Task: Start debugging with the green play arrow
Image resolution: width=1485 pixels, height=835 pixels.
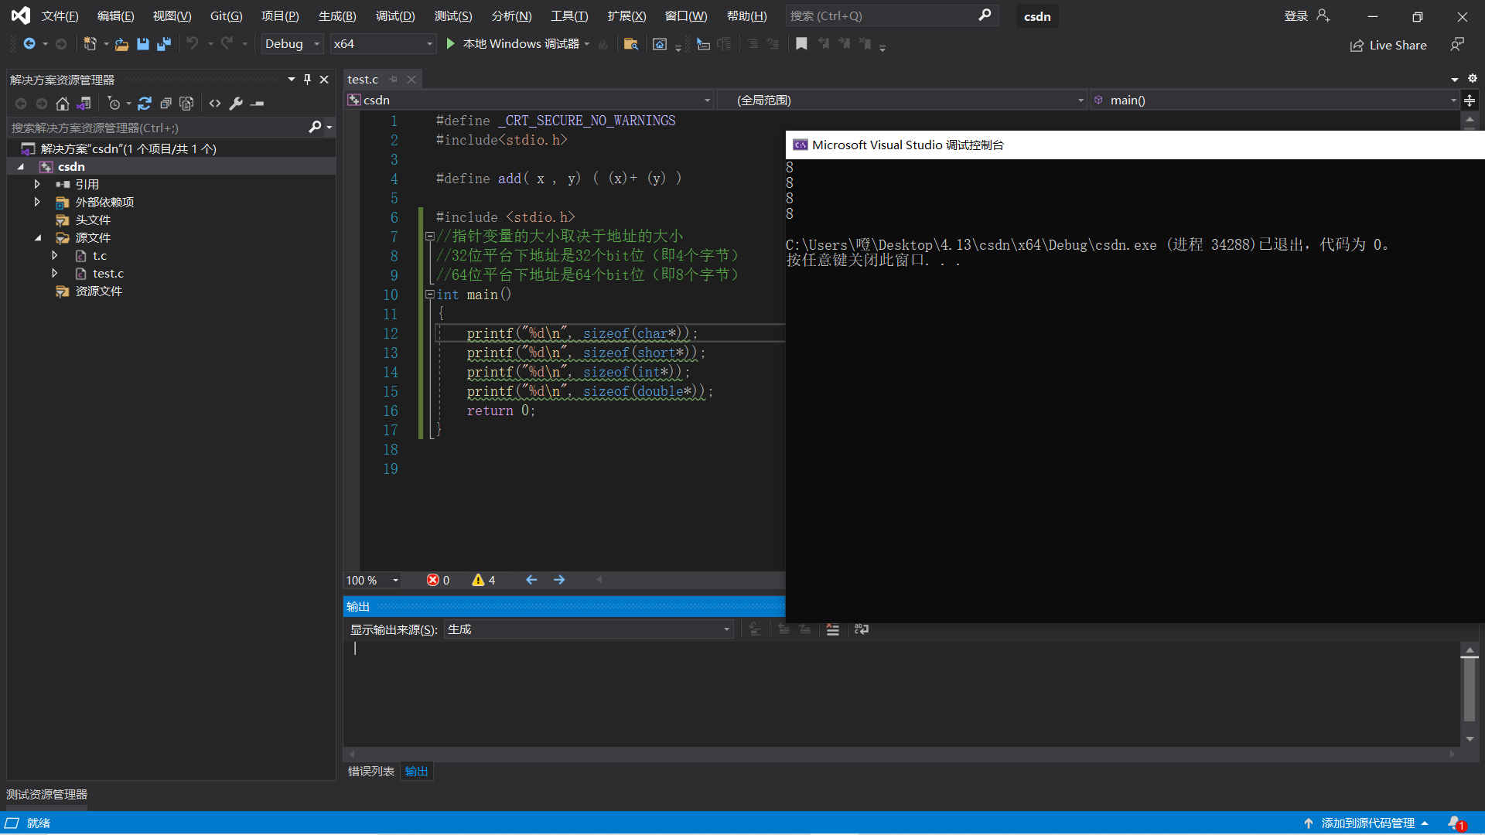Action: click(451, 44)
